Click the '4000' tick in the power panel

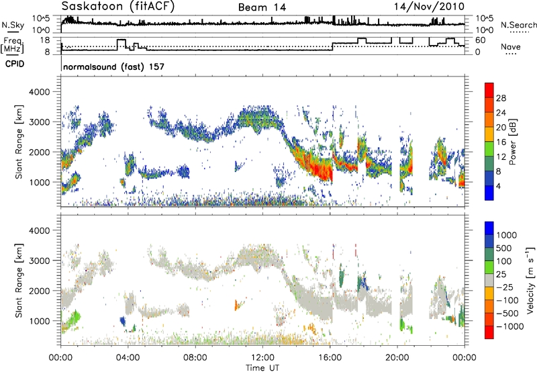pyautogui.click(x=39, y=92)
